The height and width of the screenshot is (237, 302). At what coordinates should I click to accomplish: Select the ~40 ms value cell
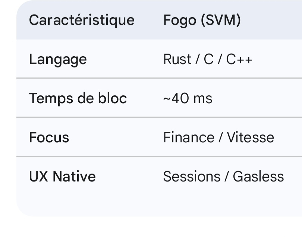[188, 98]
